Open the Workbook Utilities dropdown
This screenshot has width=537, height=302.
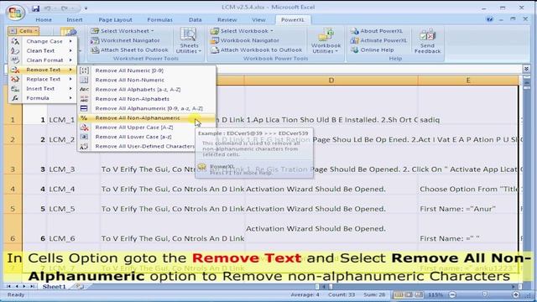[326, 41]
